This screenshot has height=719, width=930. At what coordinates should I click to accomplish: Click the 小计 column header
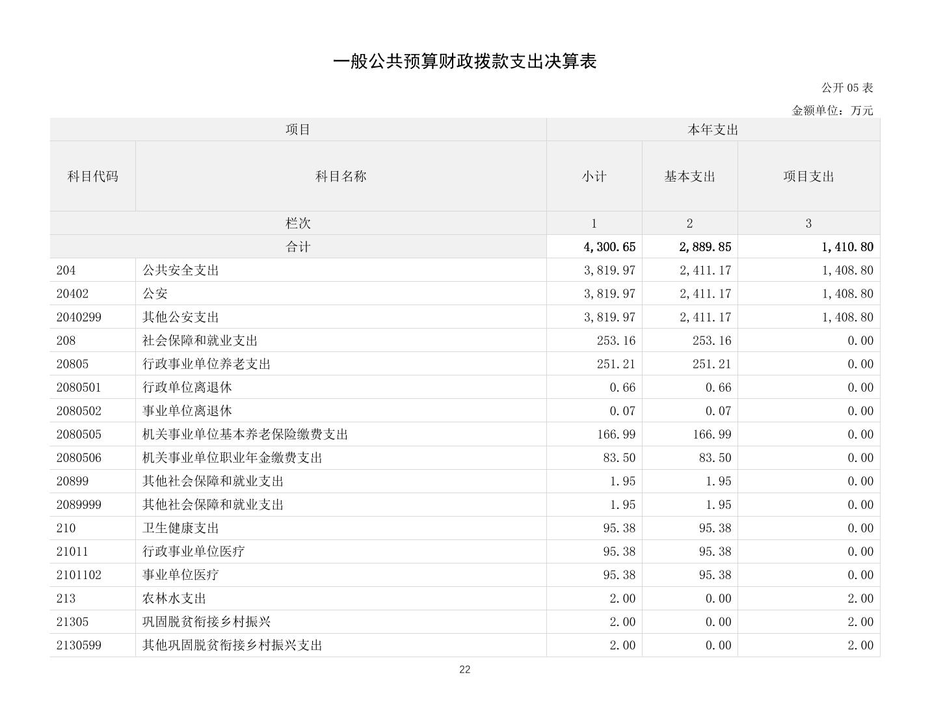pyautogui.click(x=594, y=176)
